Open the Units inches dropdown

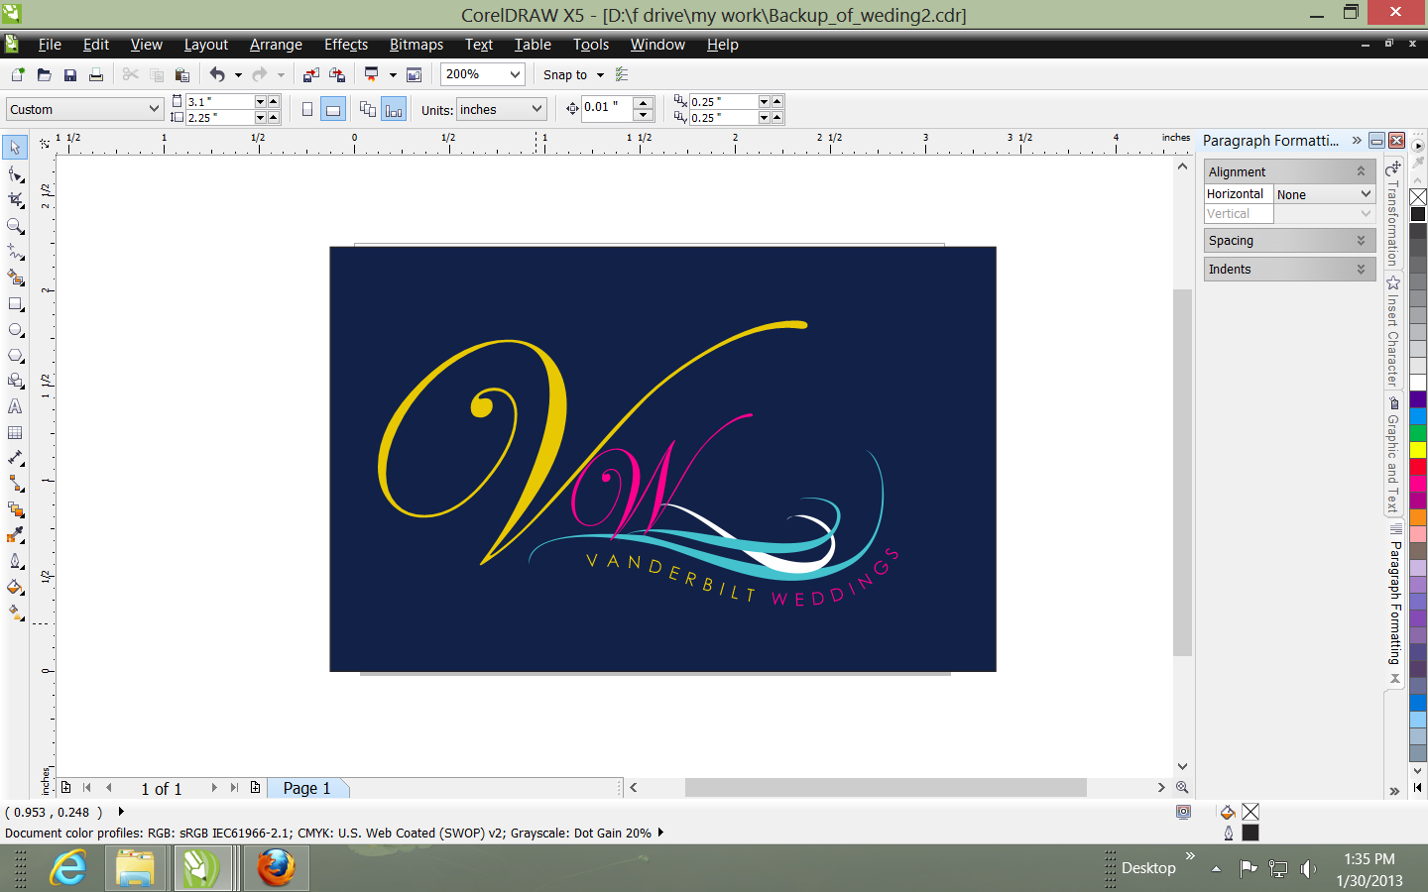coord(536,109)
